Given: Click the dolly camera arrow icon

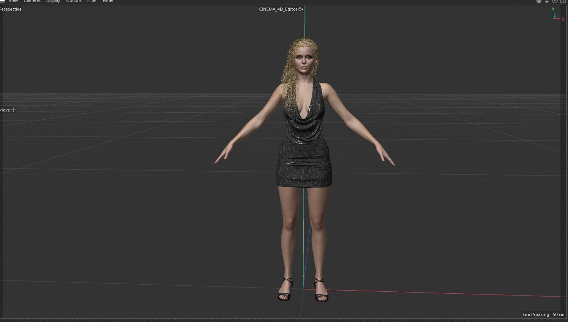Looking at the screenshot, I should point(547,1).
